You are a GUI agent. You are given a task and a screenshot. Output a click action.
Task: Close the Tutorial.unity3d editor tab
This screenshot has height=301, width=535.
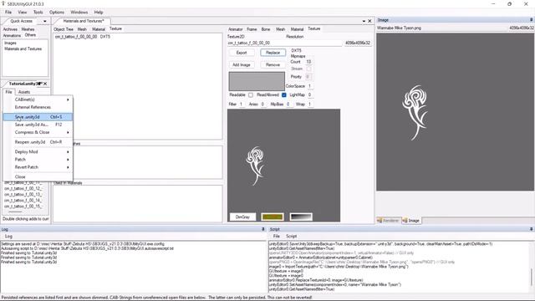pyautogui.click(x=45, y=84)
